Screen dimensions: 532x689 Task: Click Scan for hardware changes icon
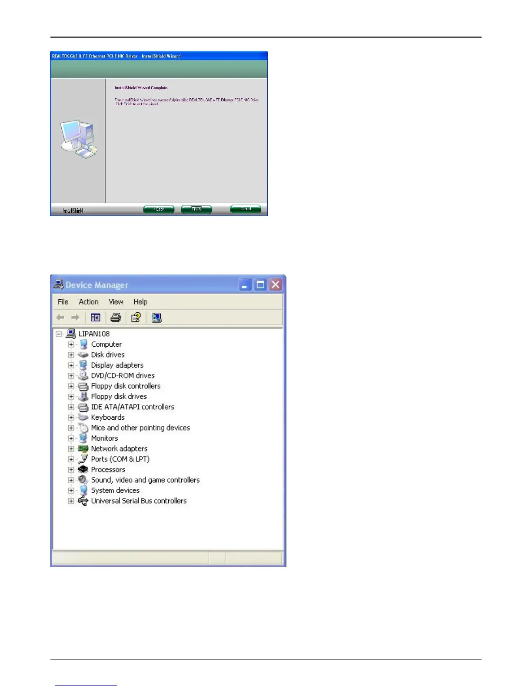[x=156, y=318]
